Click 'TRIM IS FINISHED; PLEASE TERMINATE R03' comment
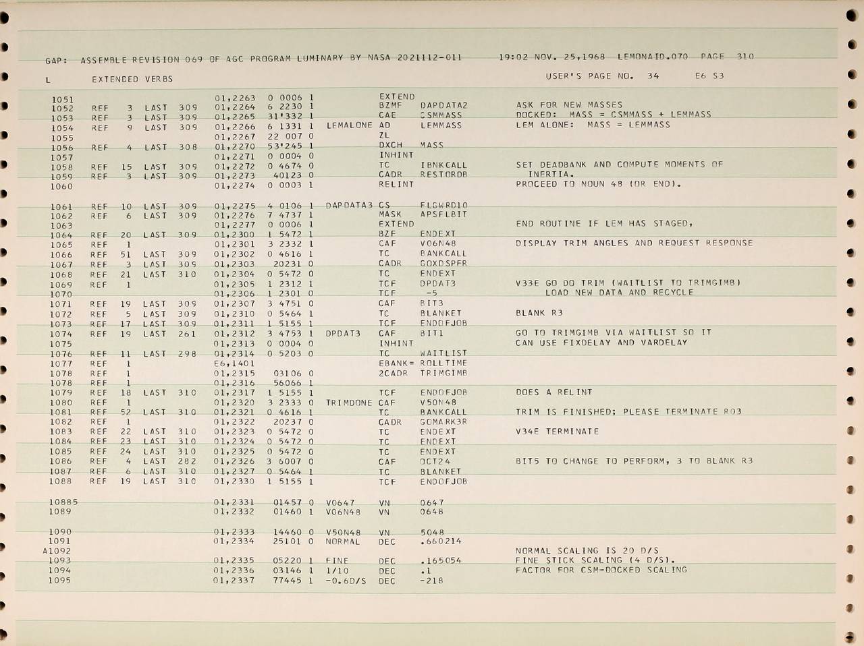The image size is (864, 646). pos(628,412)
